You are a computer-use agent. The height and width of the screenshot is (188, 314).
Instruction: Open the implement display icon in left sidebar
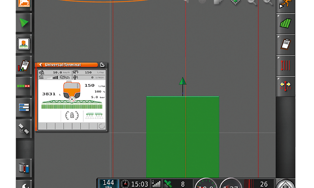23,44
